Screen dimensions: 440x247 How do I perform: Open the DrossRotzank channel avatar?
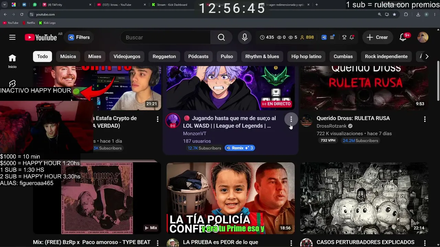[306, 121]
